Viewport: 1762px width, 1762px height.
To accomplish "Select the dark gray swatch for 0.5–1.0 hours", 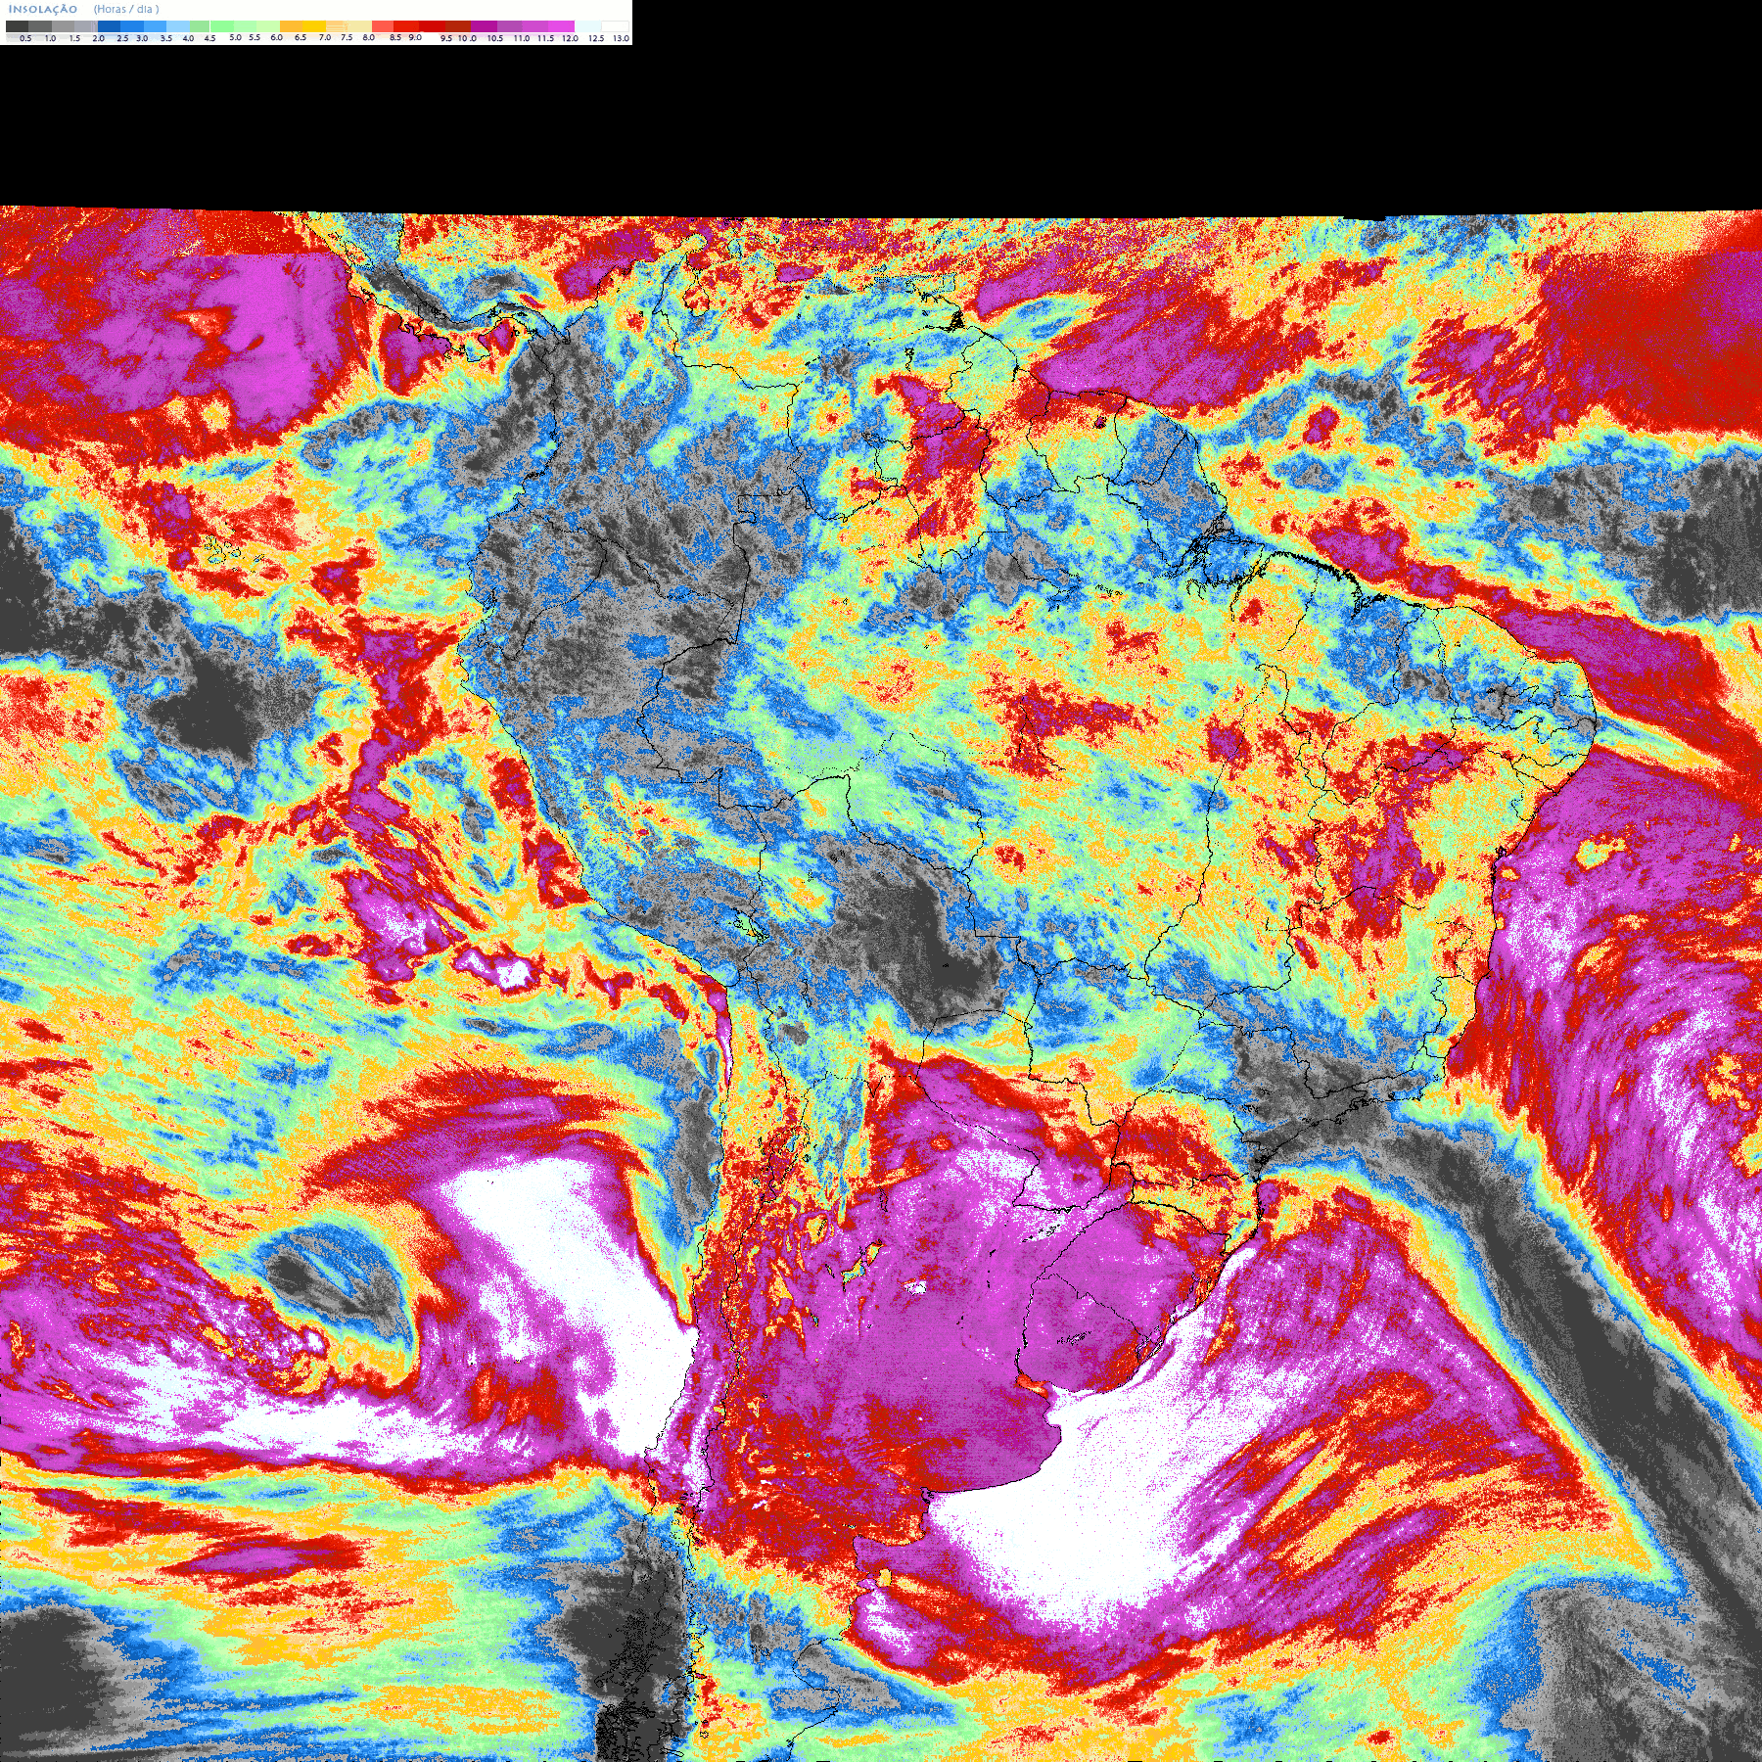I will click(40, 26).
